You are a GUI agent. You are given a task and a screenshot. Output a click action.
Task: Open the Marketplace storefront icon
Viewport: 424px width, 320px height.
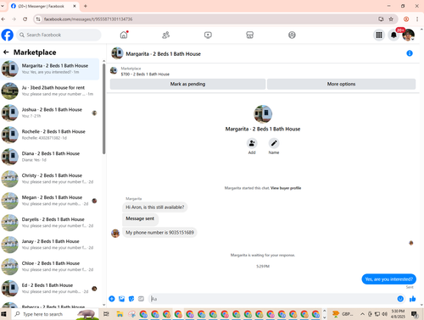pos(249,35)
